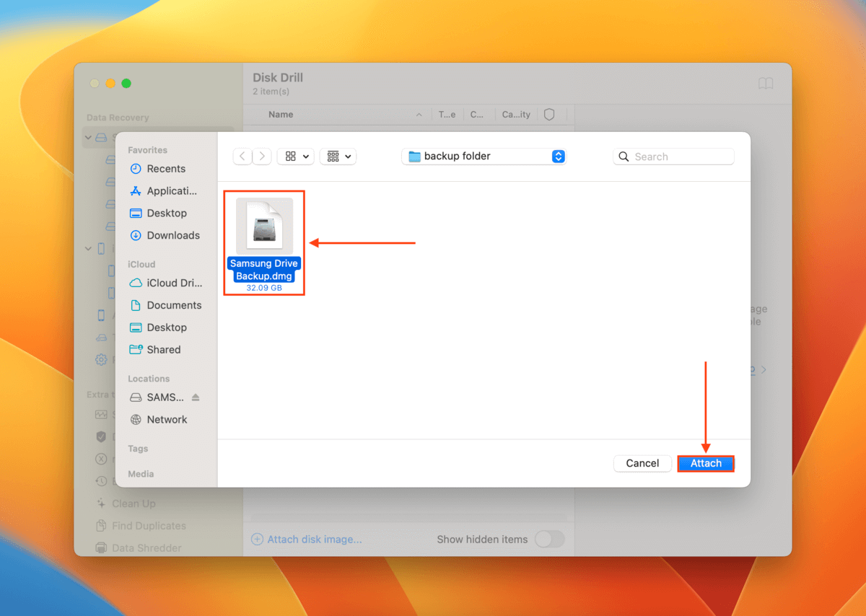Sort by Name column
Screen dimensions: 866x616
281,114
